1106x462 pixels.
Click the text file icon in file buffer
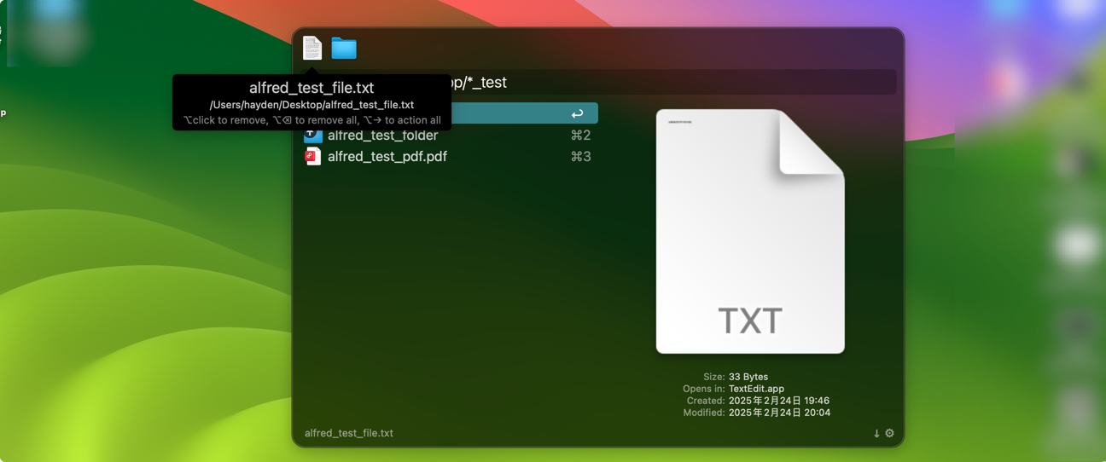click(312, 48)
